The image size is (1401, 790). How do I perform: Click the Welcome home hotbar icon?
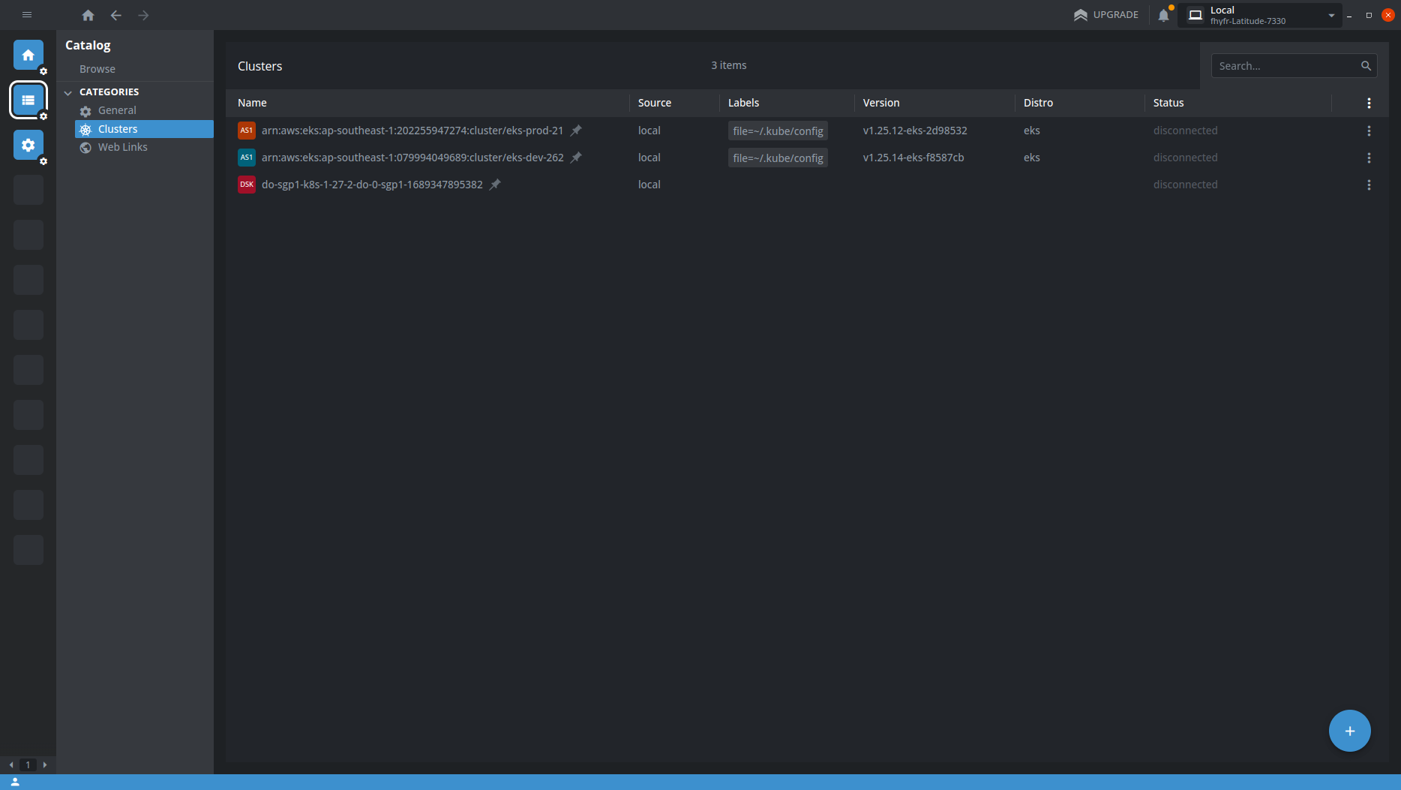[28, 55]
